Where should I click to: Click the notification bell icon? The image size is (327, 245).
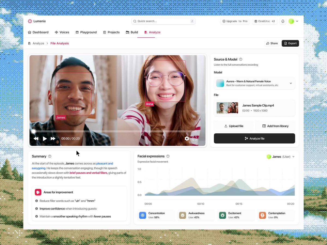pyautogui.click(x=283, y=21)
